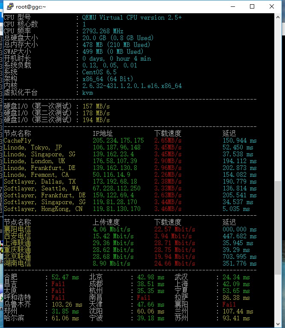Click the window title text root@ggc:~
285x328 pixels.
31,7
